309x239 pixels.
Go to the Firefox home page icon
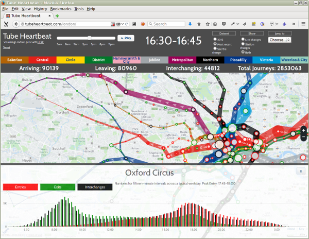pos(199,24)
